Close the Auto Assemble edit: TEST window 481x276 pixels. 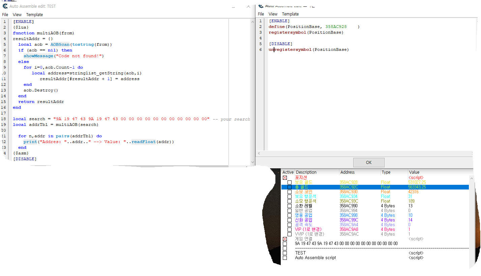click(x=248, y=6)
